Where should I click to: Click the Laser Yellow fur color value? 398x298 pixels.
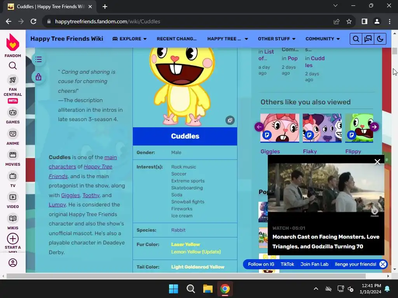click(x=185, y=244)
